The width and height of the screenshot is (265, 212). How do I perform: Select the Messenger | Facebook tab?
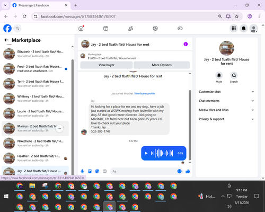pos(40,5)
